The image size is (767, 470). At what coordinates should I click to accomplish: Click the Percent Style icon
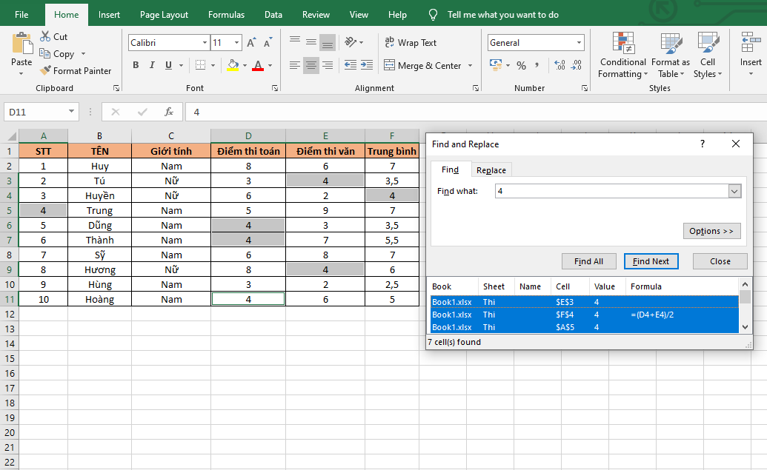(521, 66)
